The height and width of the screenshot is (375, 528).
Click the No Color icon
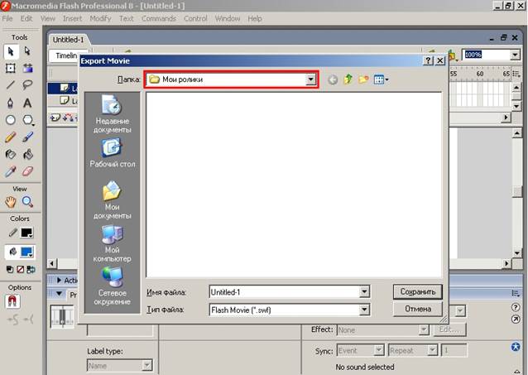pyautogui.click(x=21, y=269)
